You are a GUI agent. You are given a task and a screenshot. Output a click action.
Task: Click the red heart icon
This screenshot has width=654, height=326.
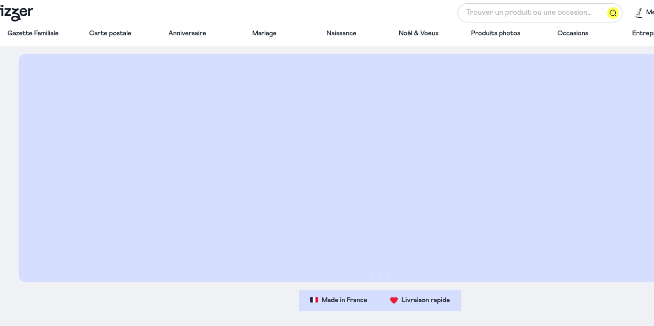pyautogui.click(x=394, y=300)
